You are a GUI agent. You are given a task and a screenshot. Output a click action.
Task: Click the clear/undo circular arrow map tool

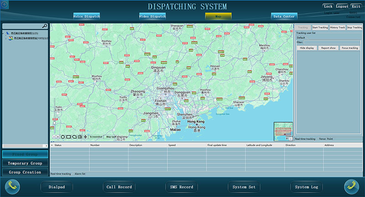click(80, 137)
